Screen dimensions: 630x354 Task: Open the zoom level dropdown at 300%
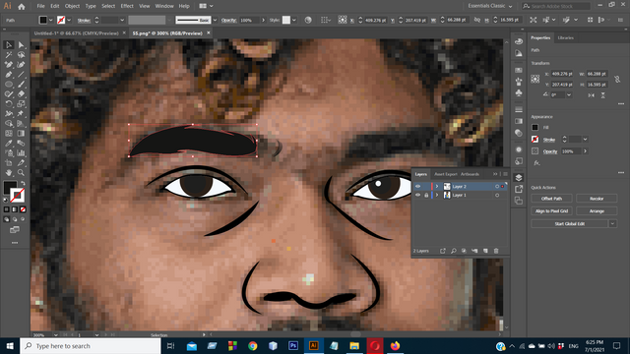[55, 334]
